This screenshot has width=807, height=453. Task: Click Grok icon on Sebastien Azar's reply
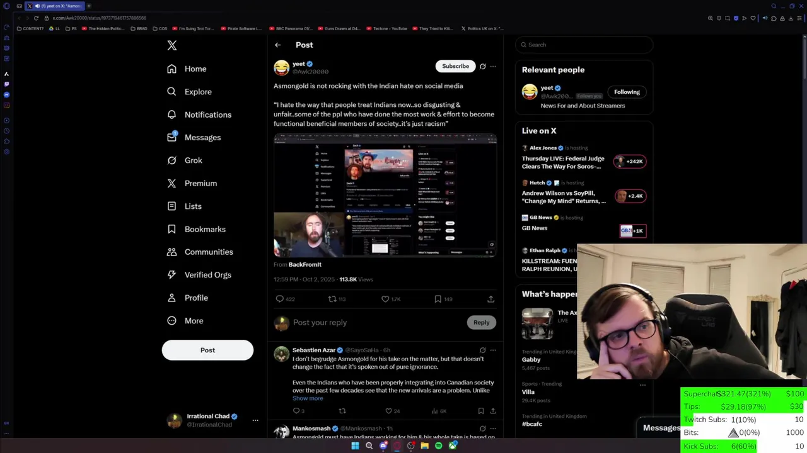[x=482, y=350]
